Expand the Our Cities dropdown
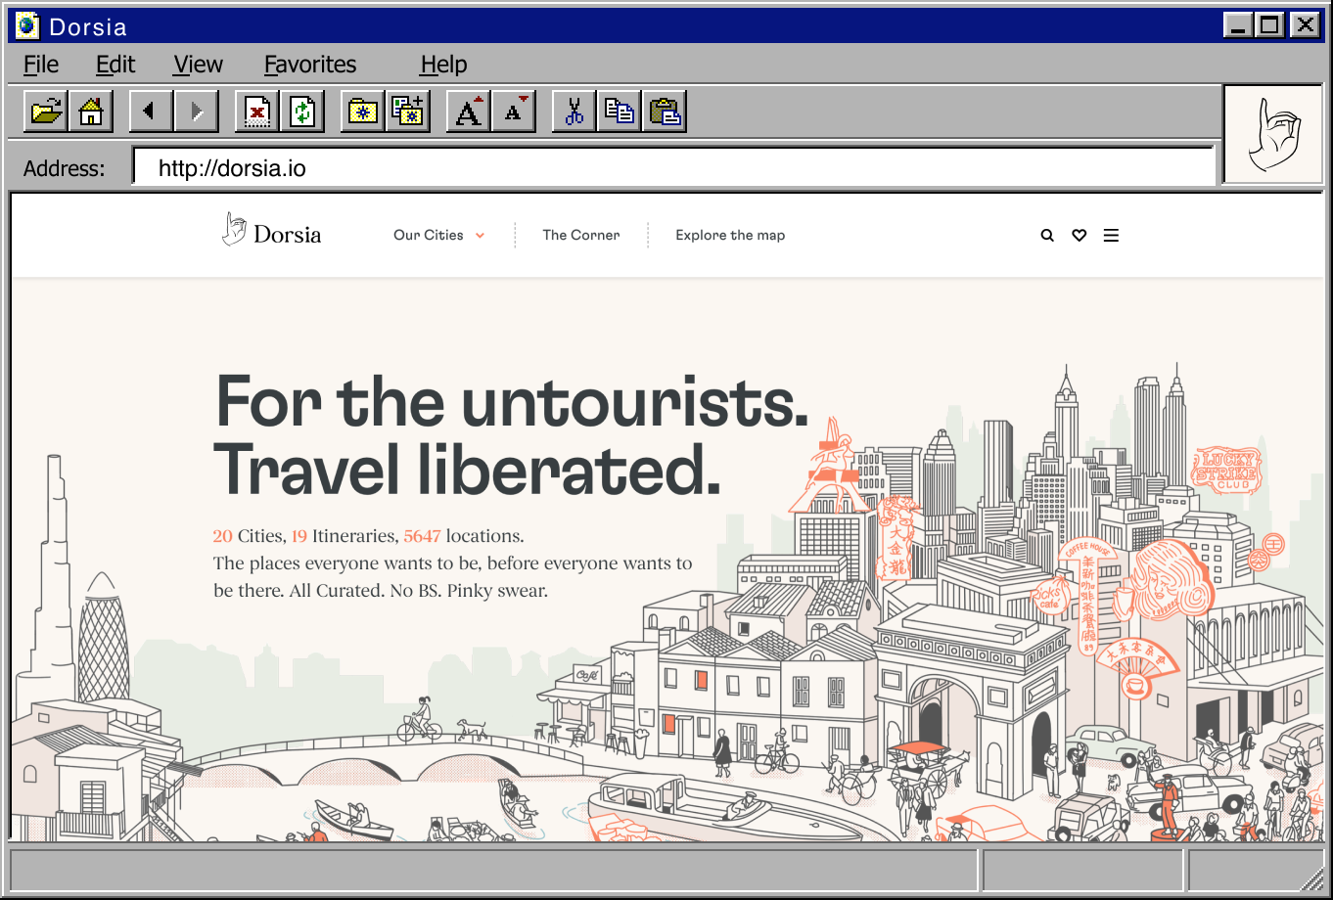1333x900 pixels. click(x=438, y=235)
